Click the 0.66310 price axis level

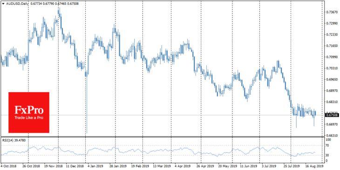tap(332, 136)
